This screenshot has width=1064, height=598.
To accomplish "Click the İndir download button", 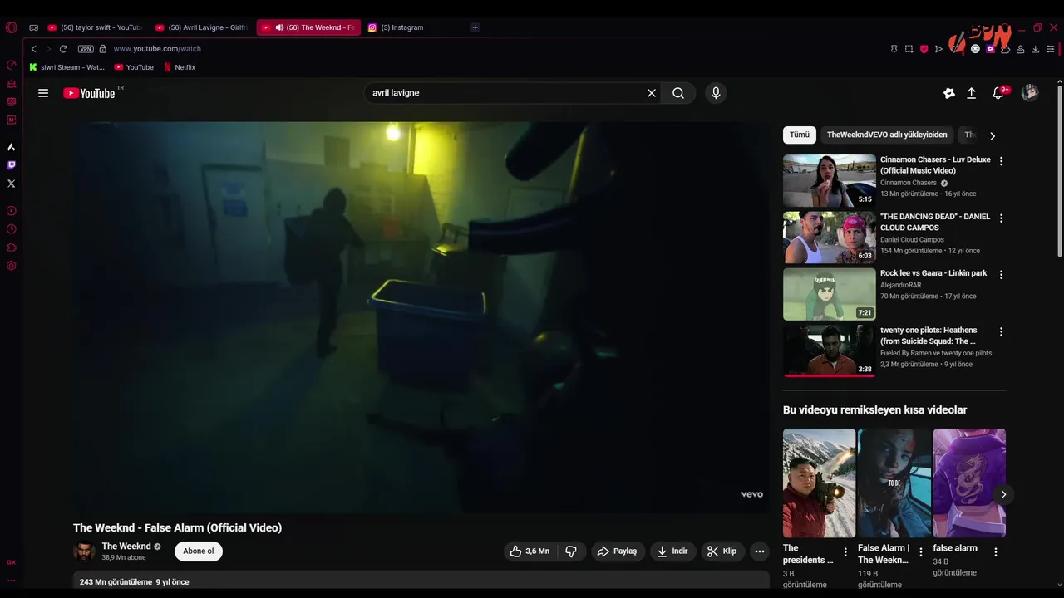I will tap(672, 551).
